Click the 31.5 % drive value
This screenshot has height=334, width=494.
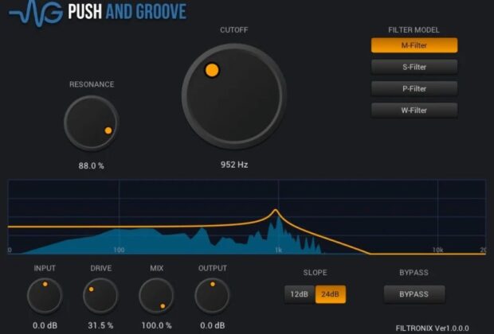click(100, 325)
